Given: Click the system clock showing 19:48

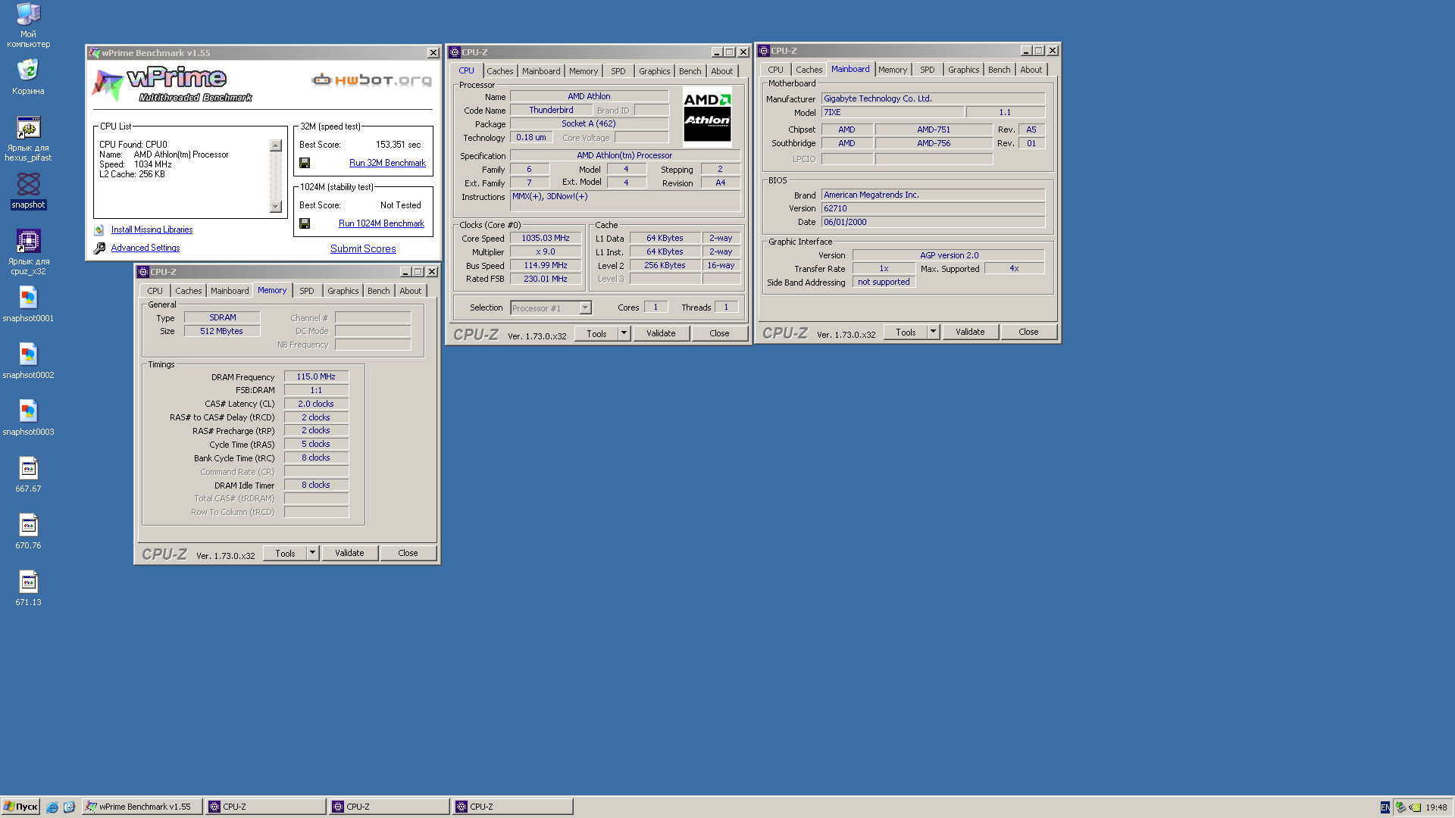Looking at the screenshot, I should click(1436, 807).
